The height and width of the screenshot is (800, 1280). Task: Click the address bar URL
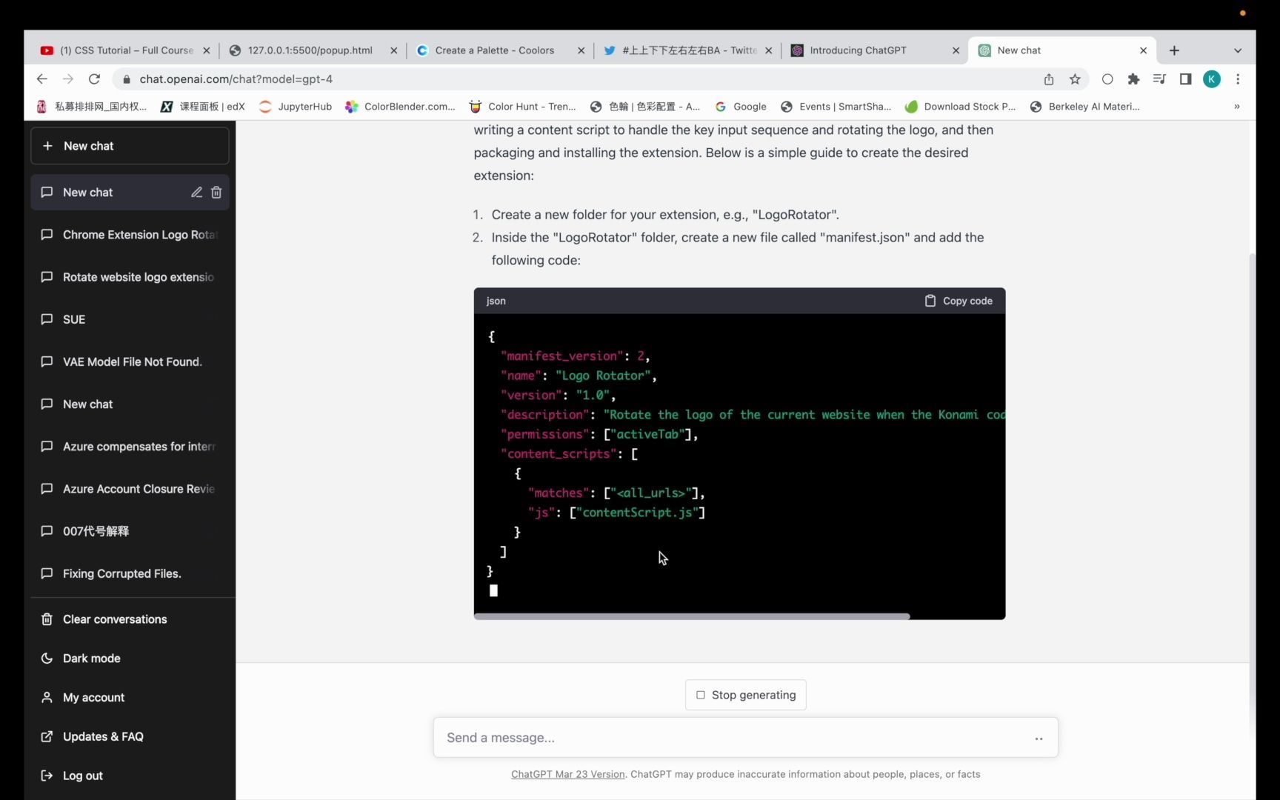[236, 79]
